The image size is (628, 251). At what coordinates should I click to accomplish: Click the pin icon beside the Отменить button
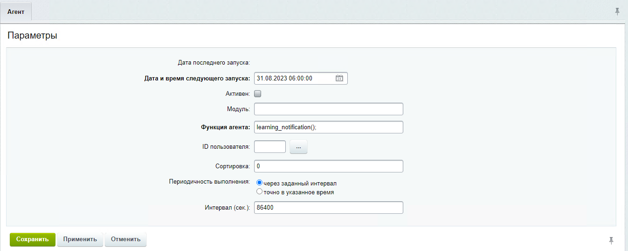[x=611, y=240]
